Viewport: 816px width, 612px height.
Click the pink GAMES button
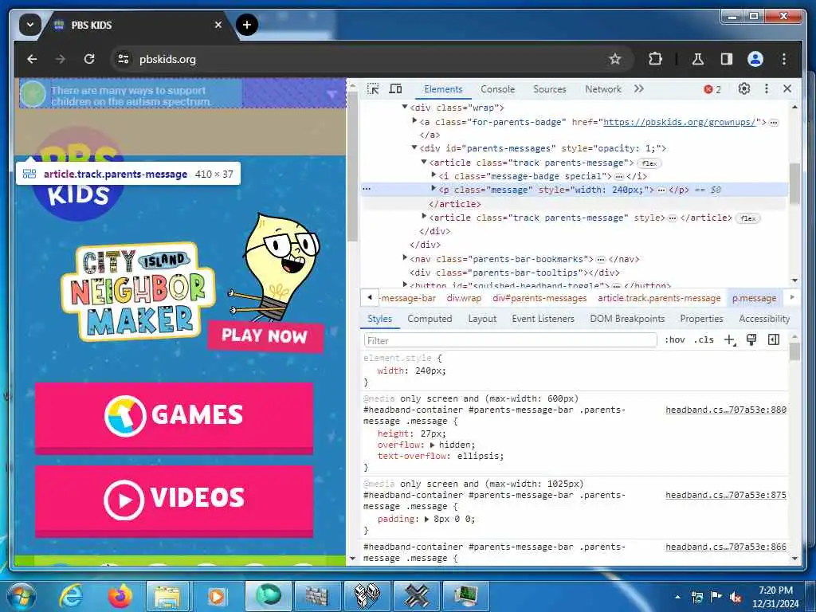pos(174,418)
